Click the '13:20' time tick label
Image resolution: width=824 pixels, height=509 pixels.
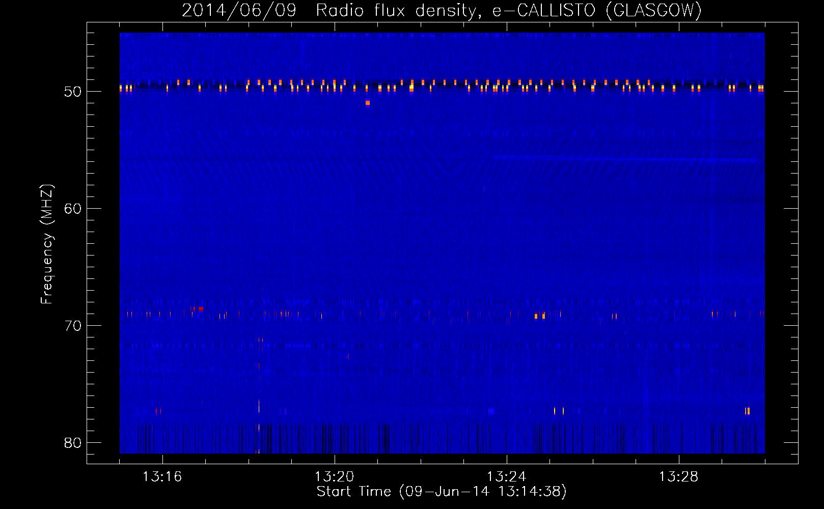(334, 477)
